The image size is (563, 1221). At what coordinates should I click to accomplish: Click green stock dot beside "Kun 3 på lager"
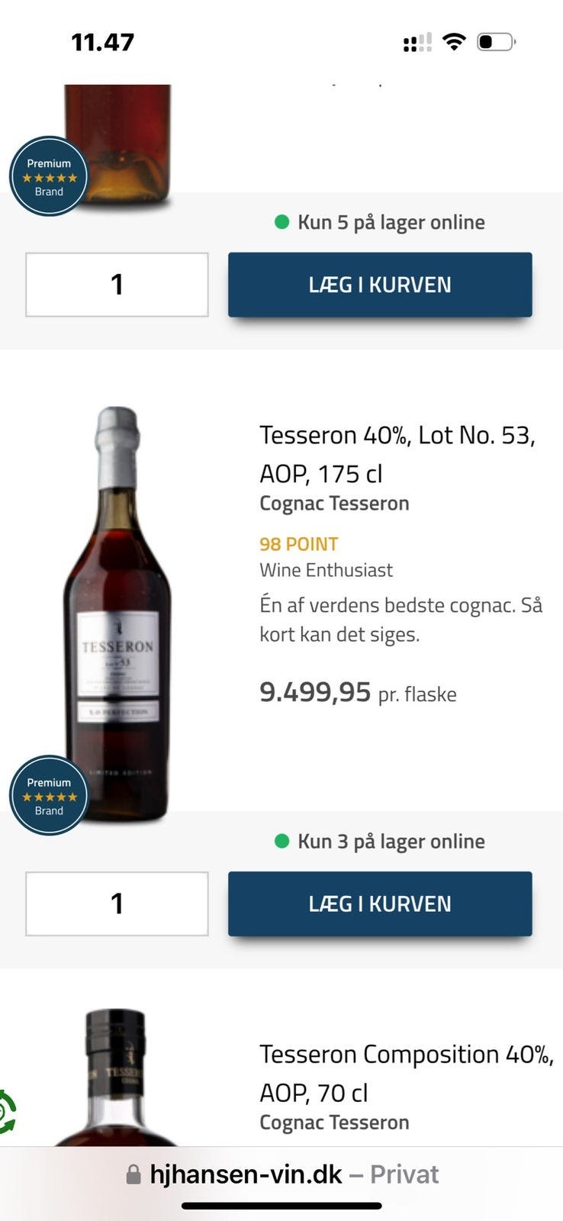[x=282, y=841]
